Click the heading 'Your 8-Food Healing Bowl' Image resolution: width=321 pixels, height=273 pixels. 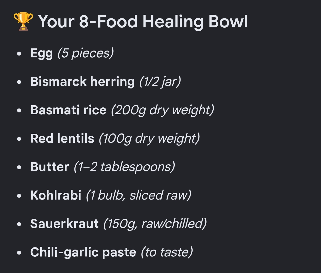[143, 21]
